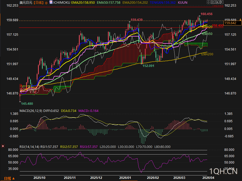Click the red settings icon left of RSI
Viewport: 242px width, 181px height.
coord(3,146)
